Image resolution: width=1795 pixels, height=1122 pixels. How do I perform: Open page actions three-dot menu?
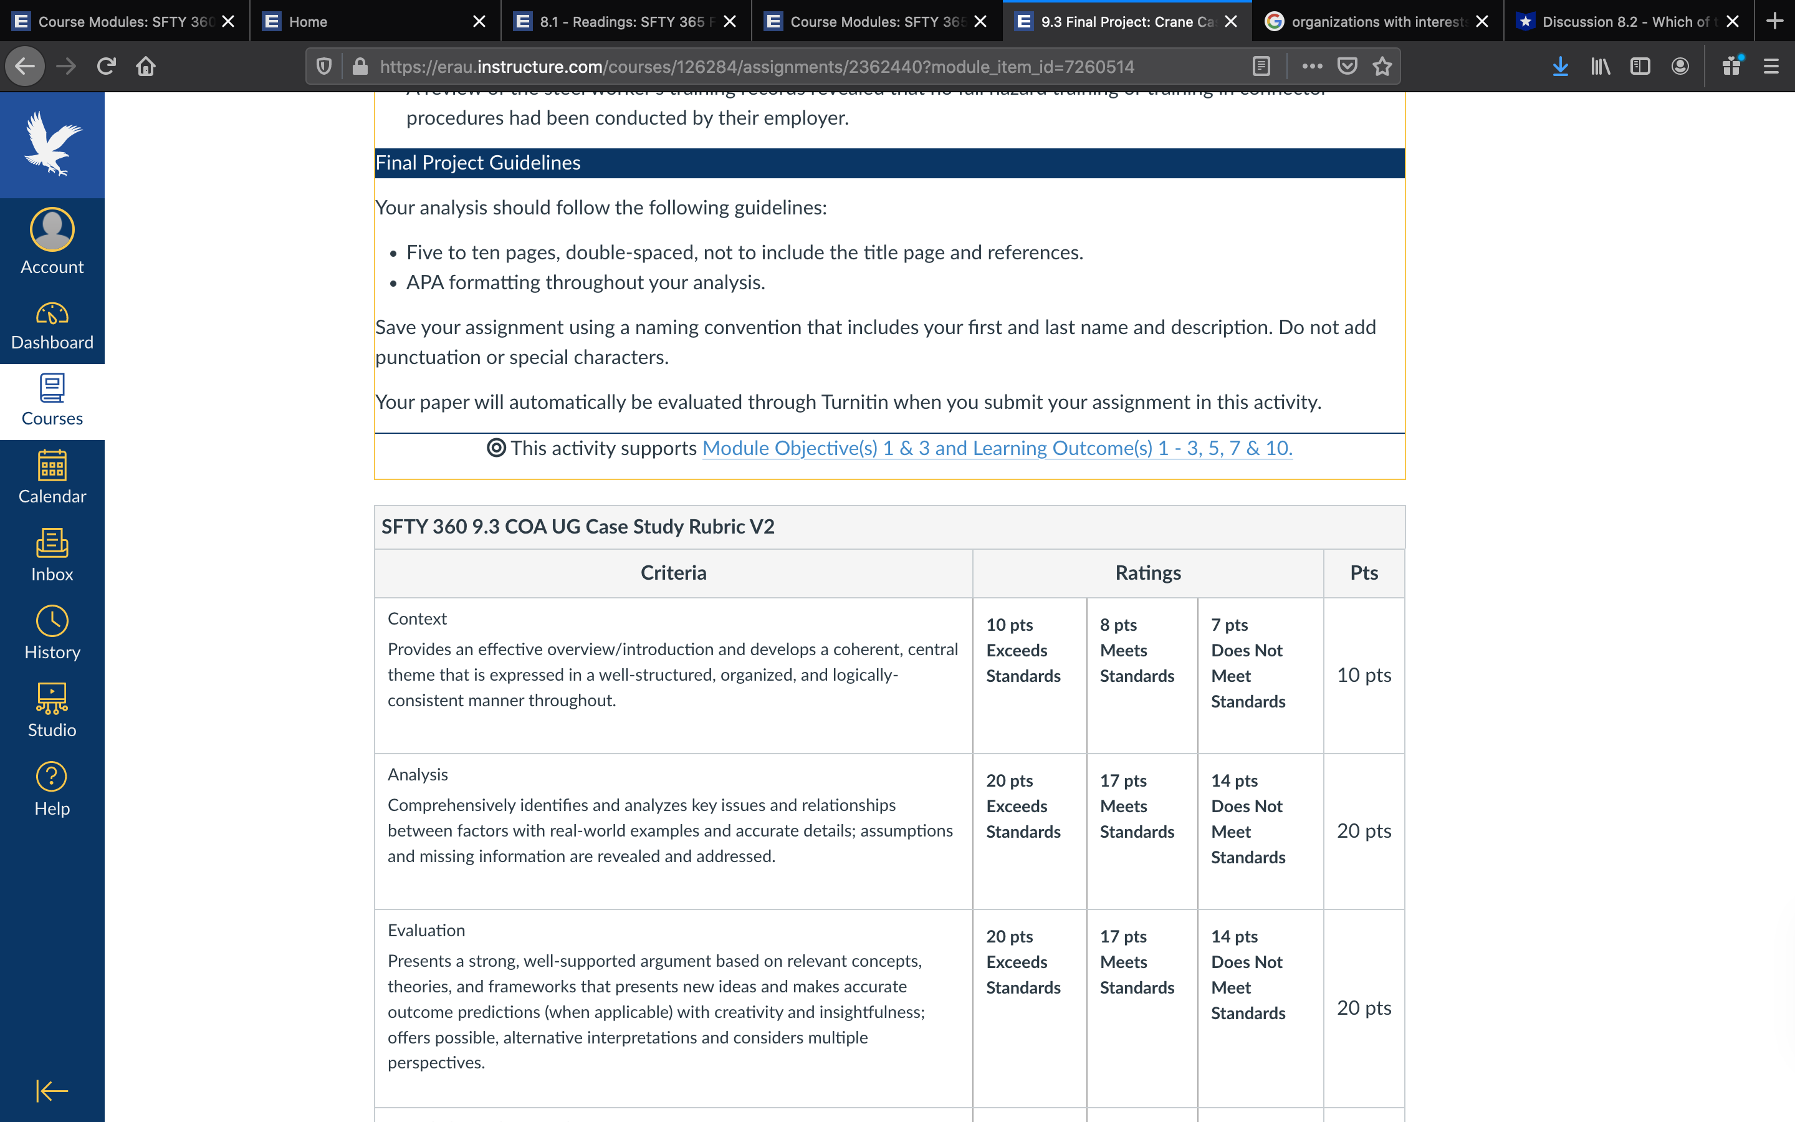coord(1312,66)
